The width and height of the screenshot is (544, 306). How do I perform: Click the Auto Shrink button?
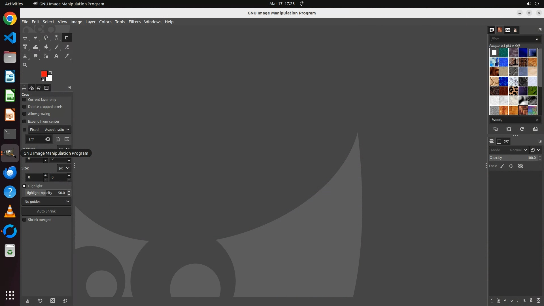coord(46,211)
